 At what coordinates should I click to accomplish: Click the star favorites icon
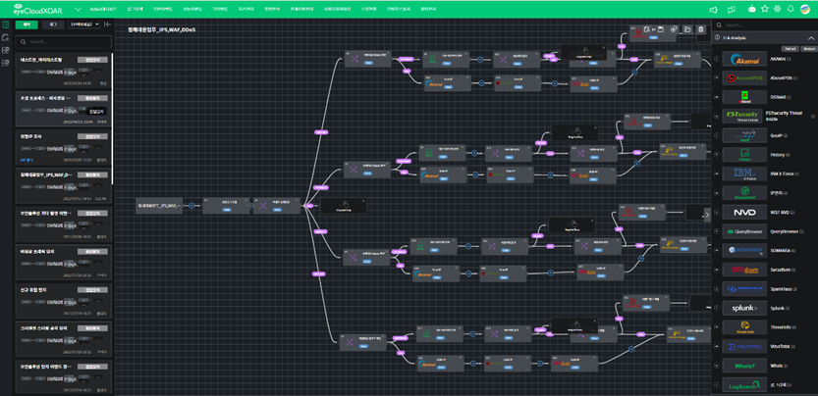click(765, 9)
